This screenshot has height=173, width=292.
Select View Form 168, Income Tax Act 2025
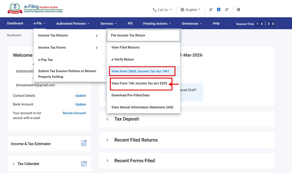[x=143, y=83]
